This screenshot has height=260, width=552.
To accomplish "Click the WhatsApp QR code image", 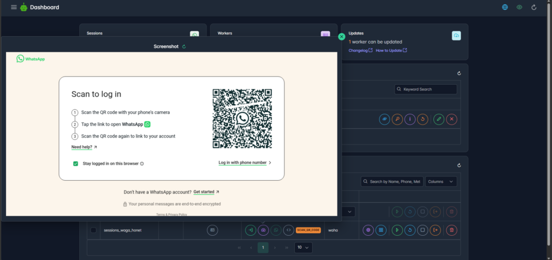I will (242, 119).
